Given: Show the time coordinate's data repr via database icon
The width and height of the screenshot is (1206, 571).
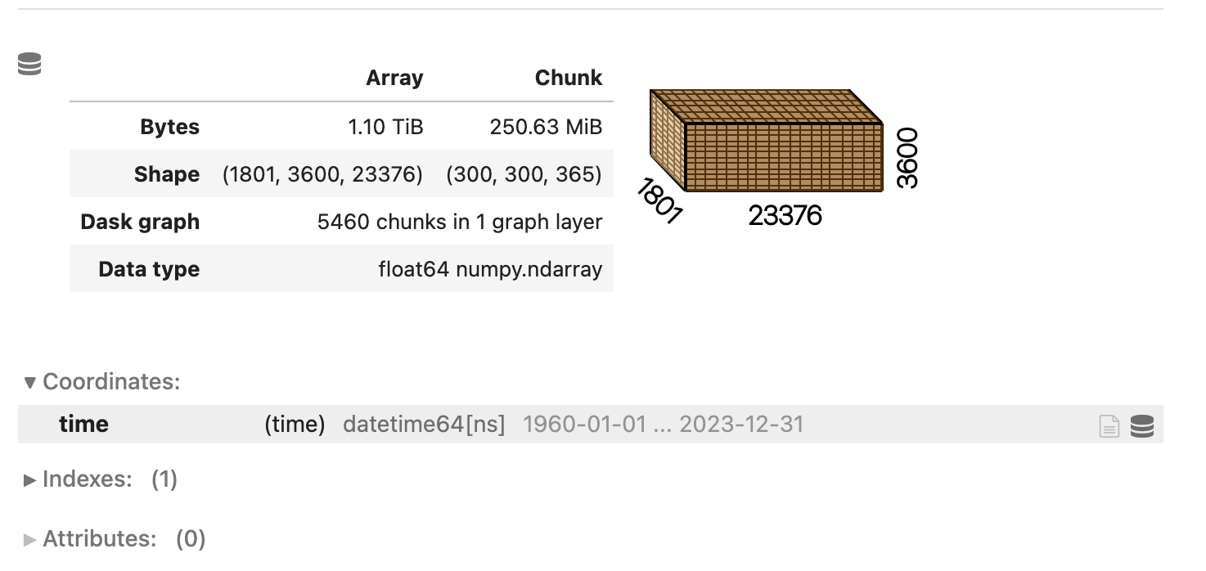Looking at the screenshot, I should [1143, 425].
